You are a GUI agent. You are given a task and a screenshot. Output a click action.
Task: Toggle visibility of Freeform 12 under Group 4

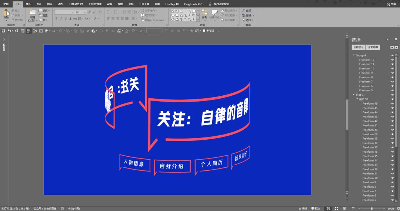click(392, 60)
